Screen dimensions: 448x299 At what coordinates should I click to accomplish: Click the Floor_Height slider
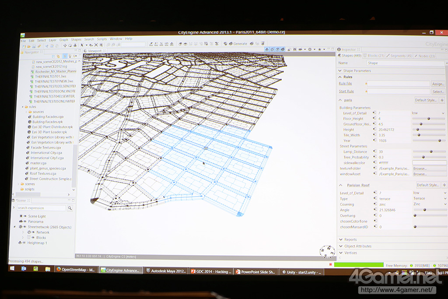[x=428, y=118]
